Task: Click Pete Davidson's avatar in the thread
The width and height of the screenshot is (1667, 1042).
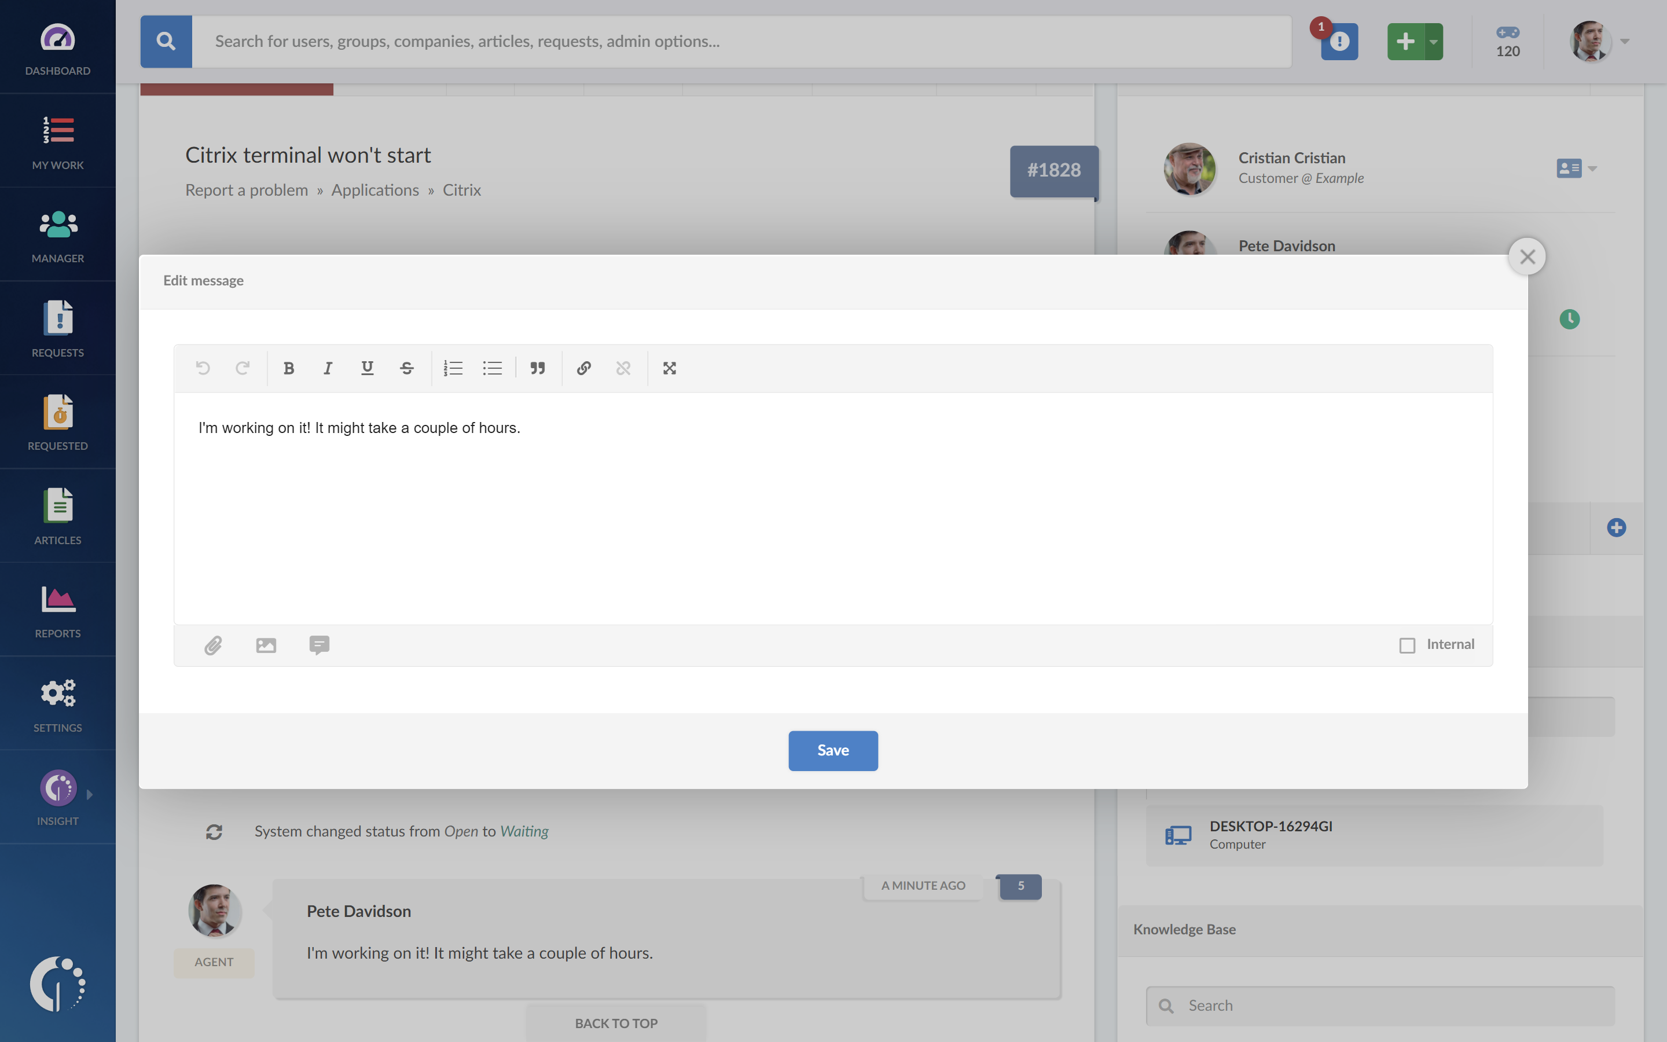Action: click(214, 911)
